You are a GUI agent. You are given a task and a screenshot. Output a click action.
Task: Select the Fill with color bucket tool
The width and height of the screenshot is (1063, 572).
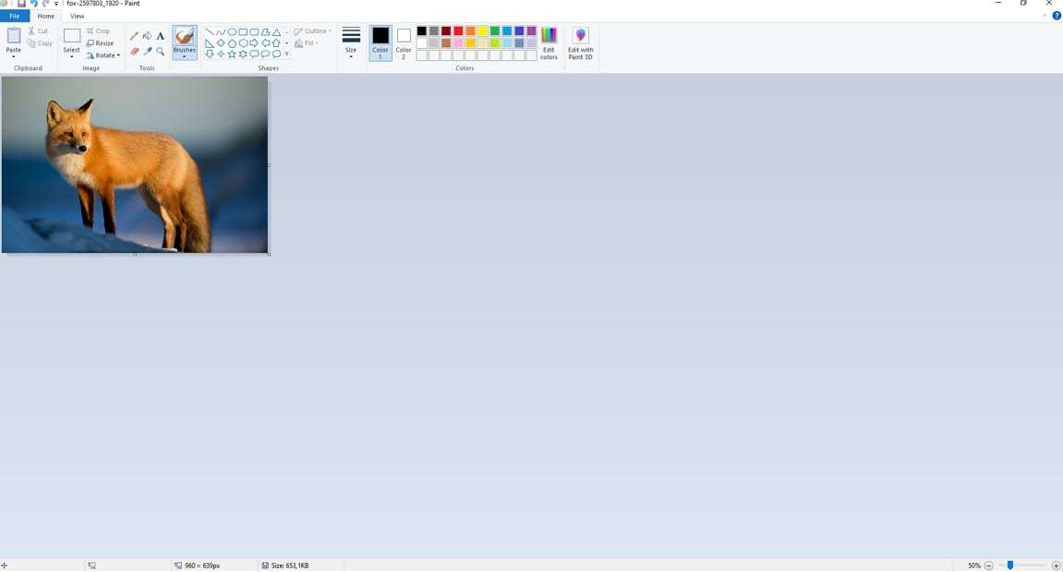coord(147,36)
